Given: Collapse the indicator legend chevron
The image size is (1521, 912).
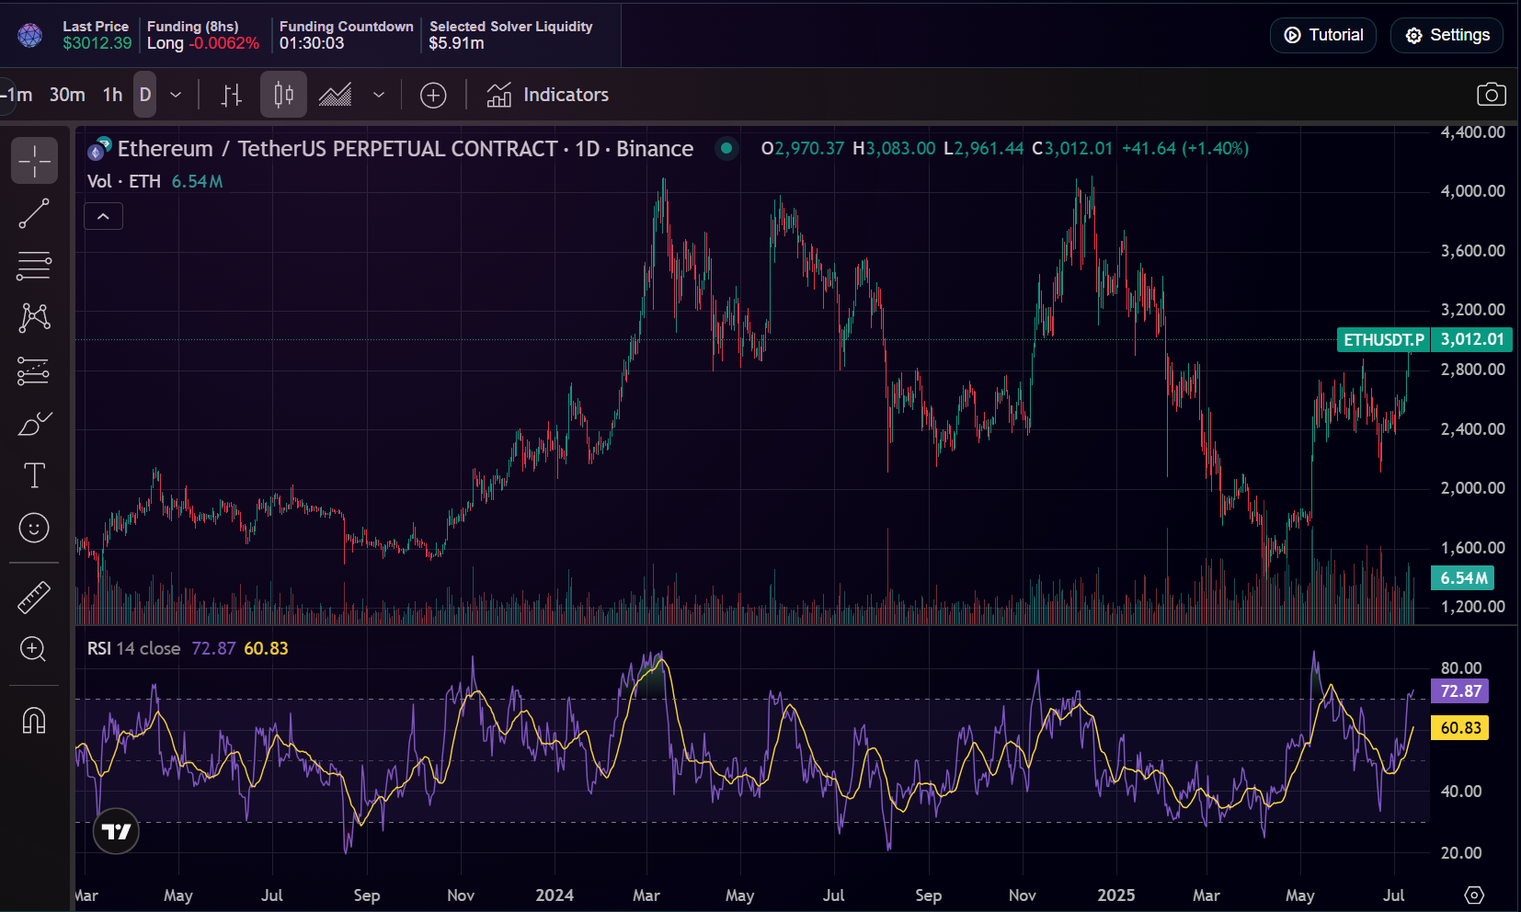Looking at the screenshot, I should click(x=104, y=217).
